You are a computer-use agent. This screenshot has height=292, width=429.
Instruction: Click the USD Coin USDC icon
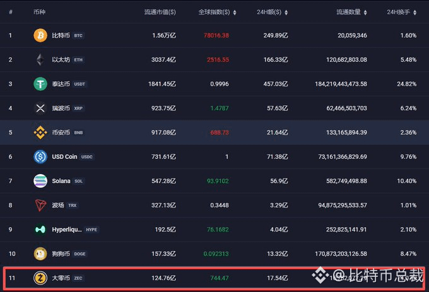[x=40, y=156]
